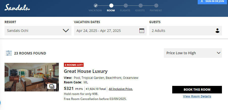This screenshot has height=110, width=228.
Task: Open the filter sliders icon
Action: coord(9,53)
